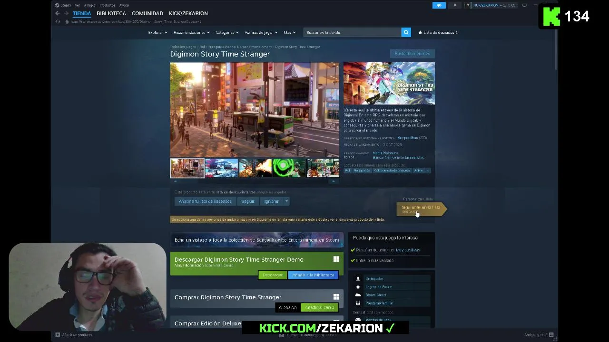The image size is (609, 342).
Task: Click the single player person icon
Action: click(358, 278)
